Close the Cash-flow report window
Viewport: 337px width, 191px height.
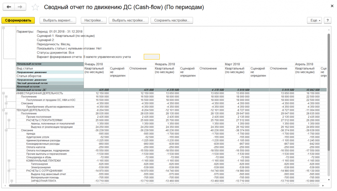[x=332, y=6]
